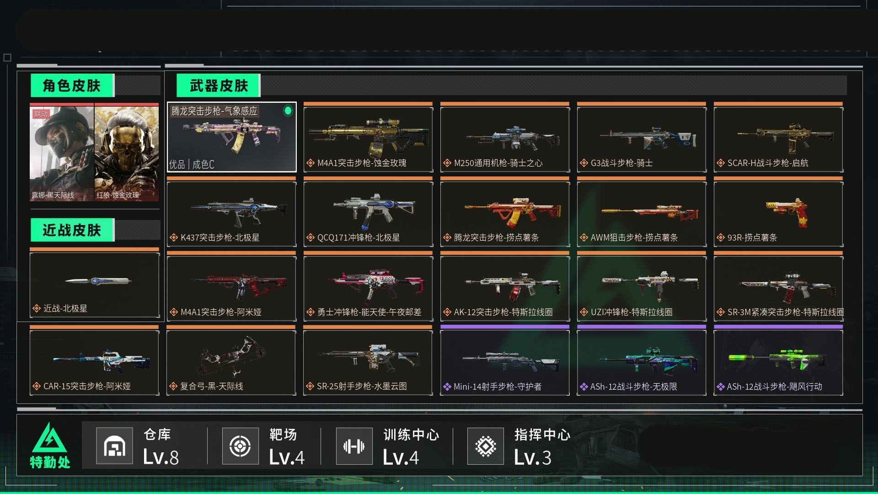Click the 特勤处 triangle lightning logo
The width and height of the screenshot is (878, 494).
pos(49,437)
